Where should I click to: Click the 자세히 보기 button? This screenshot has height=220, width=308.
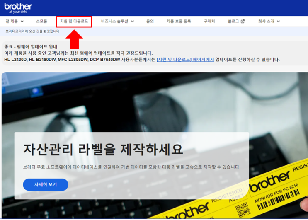pyautogui.click(x=46, y=184)
